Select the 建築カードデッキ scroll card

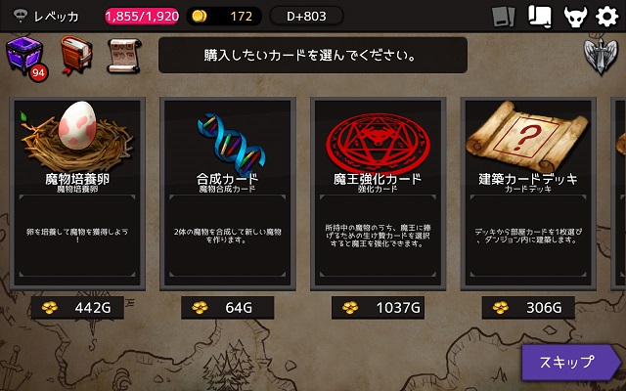point(528,194)
